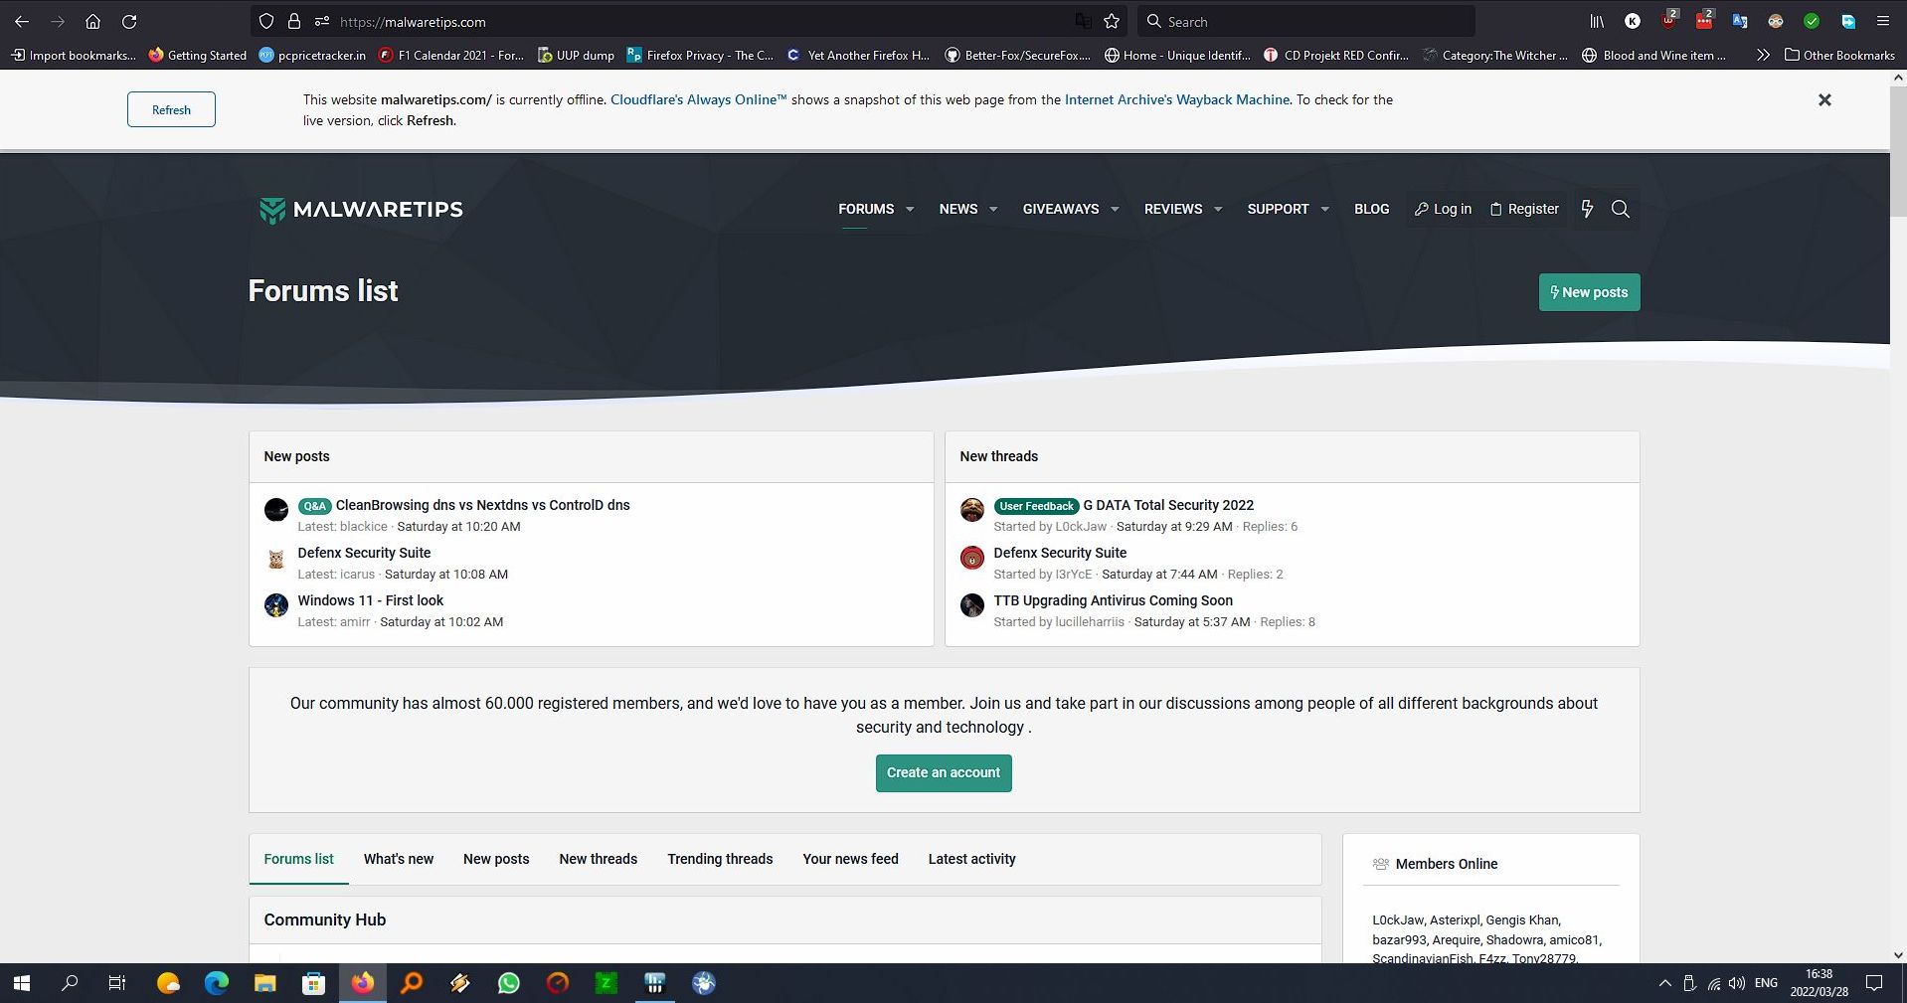Open the Community Hub section heading
Screen dimensions: 1907x1003
(325, 919)
